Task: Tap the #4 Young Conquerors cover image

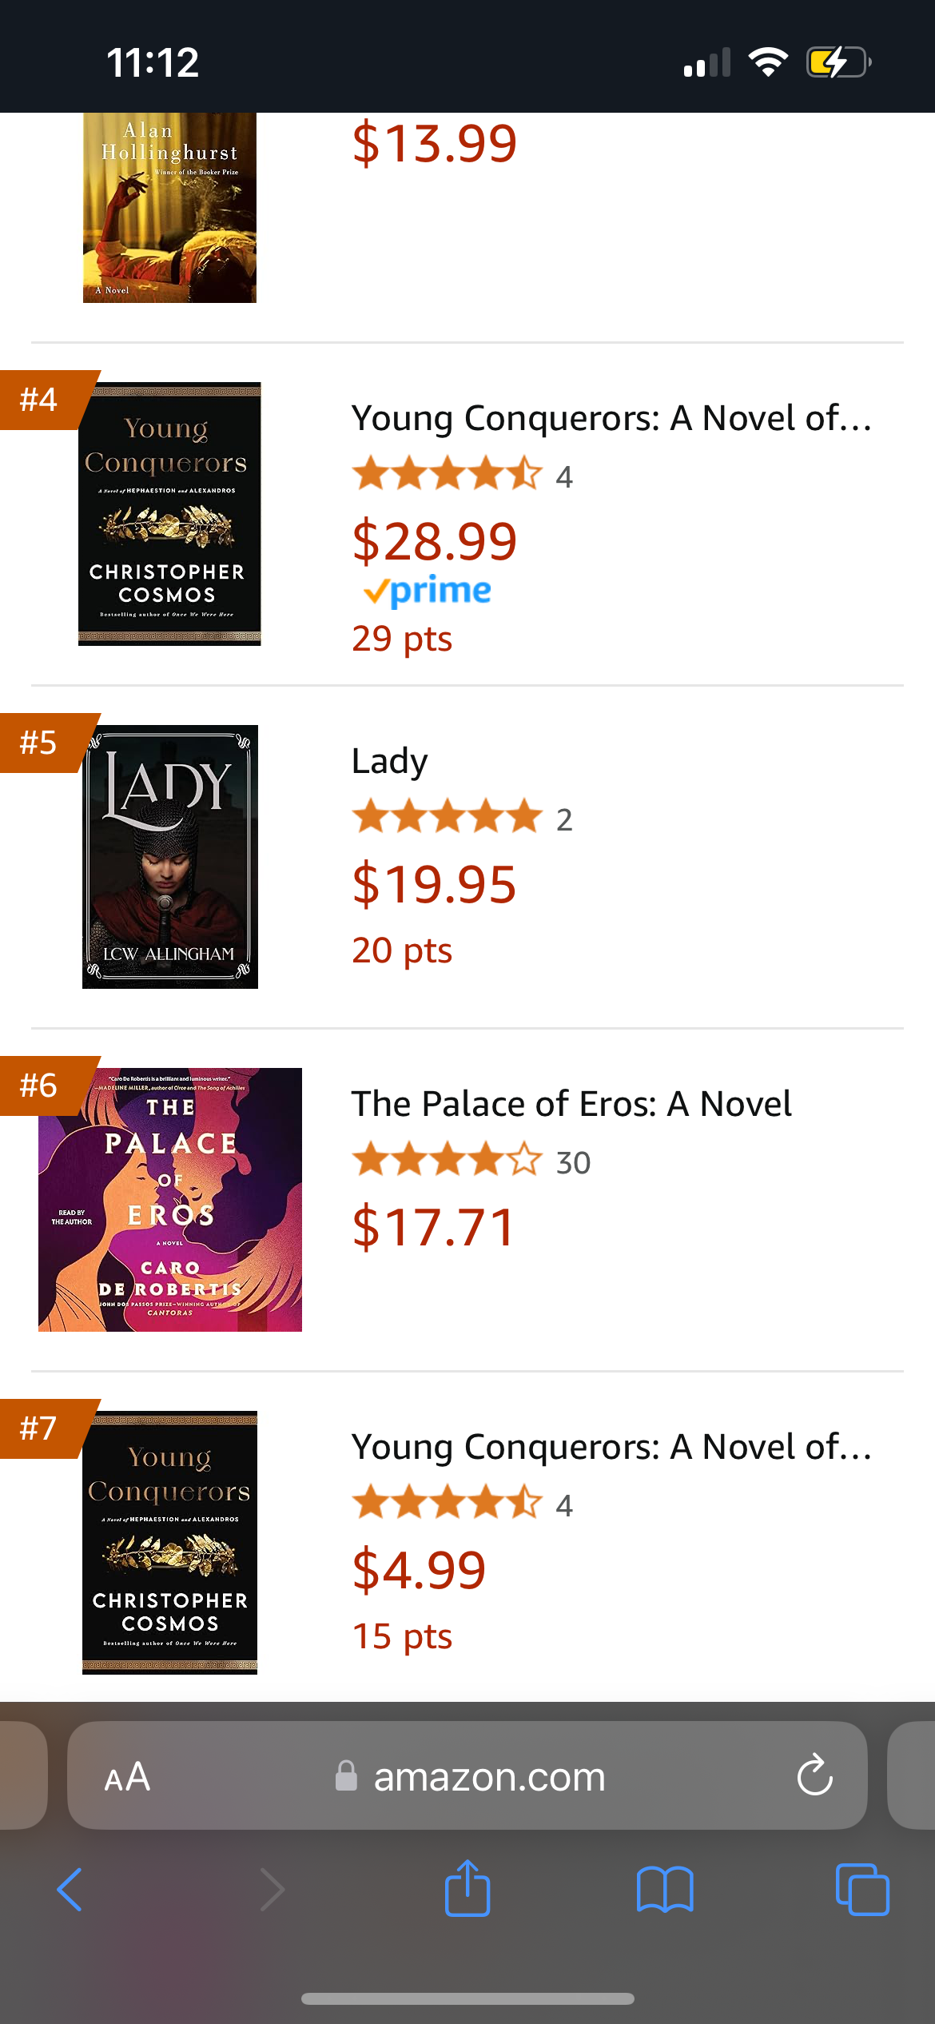Action: pyautogui.click(x=169, y=514)
